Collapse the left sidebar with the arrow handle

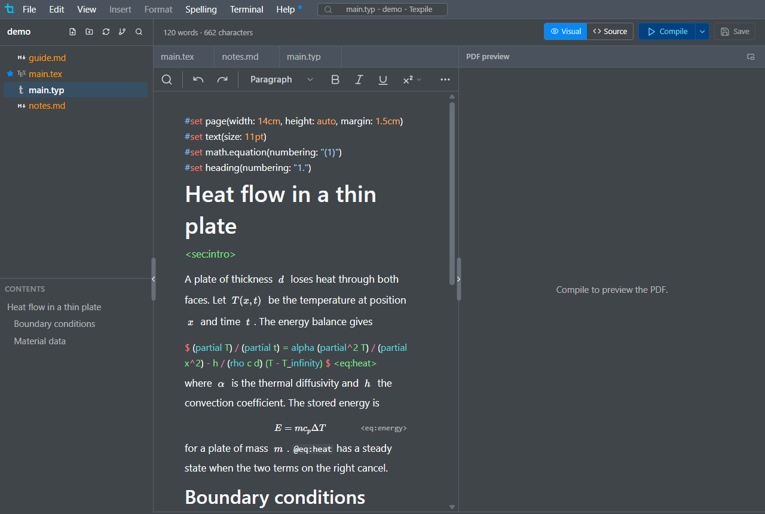click(154, 279)
